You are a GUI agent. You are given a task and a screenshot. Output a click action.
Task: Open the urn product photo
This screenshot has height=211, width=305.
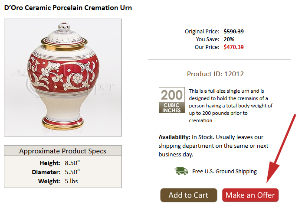(x=63, y=78)
